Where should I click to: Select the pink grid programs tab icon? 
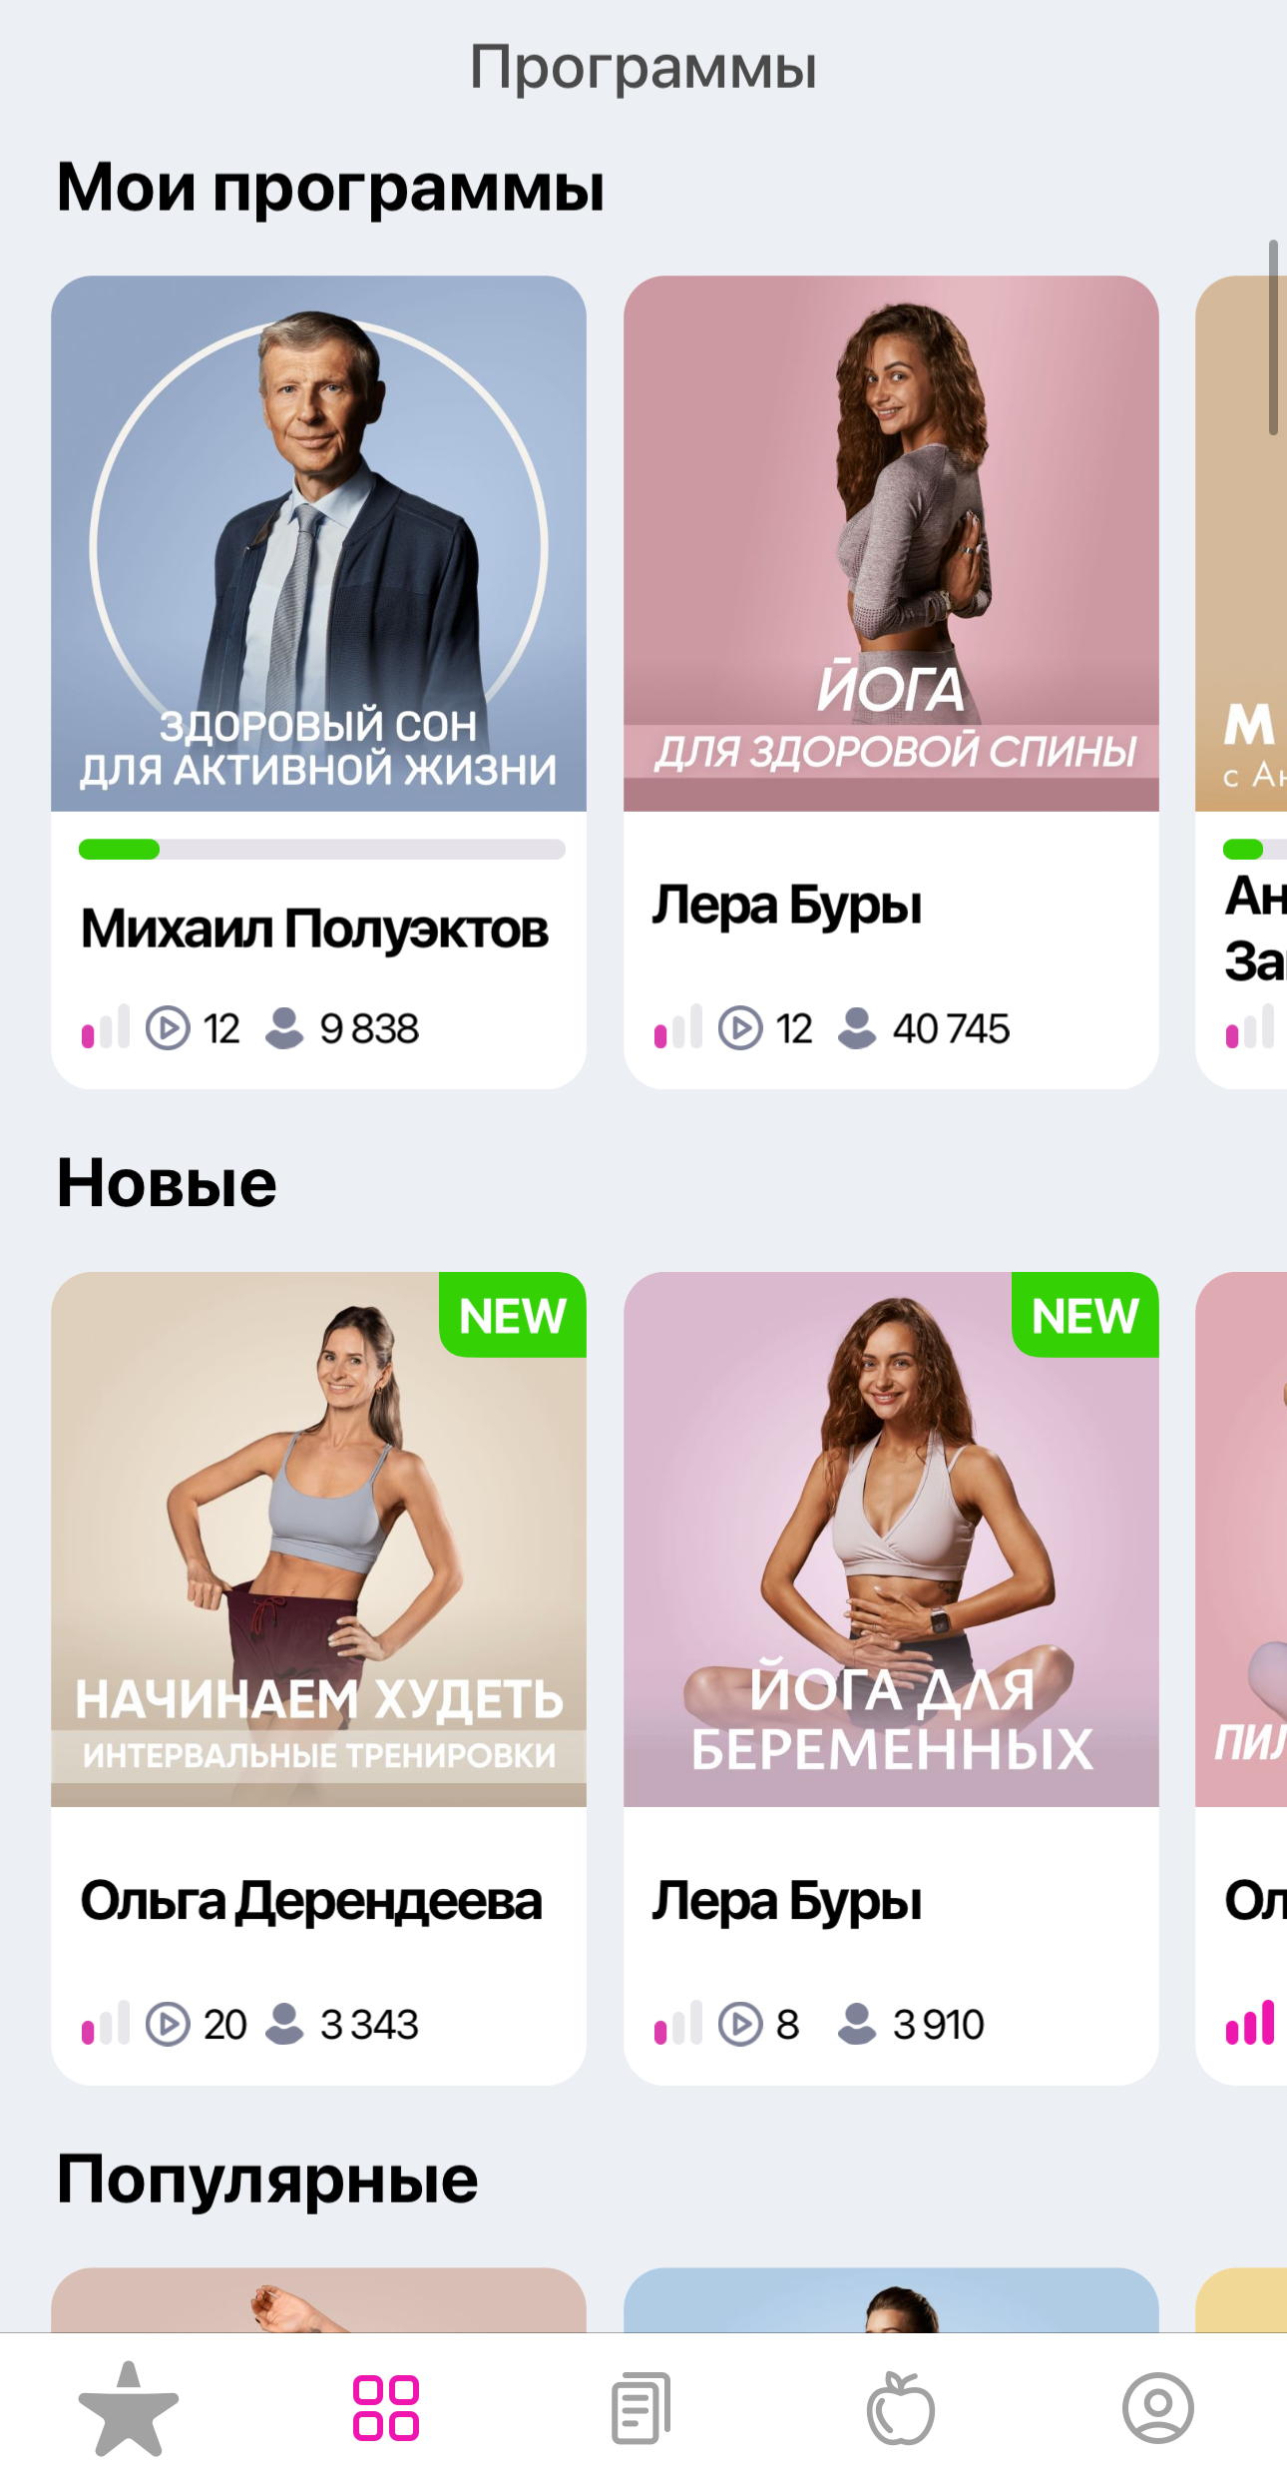pos(386,2408)
